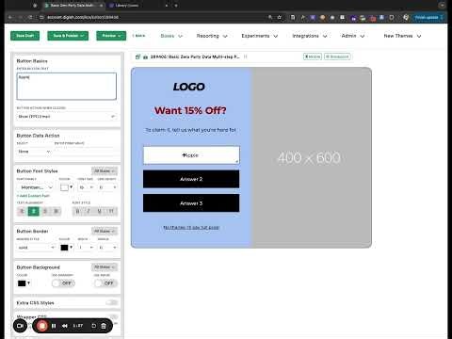Switch to the Mobile view button

(313, 56)
